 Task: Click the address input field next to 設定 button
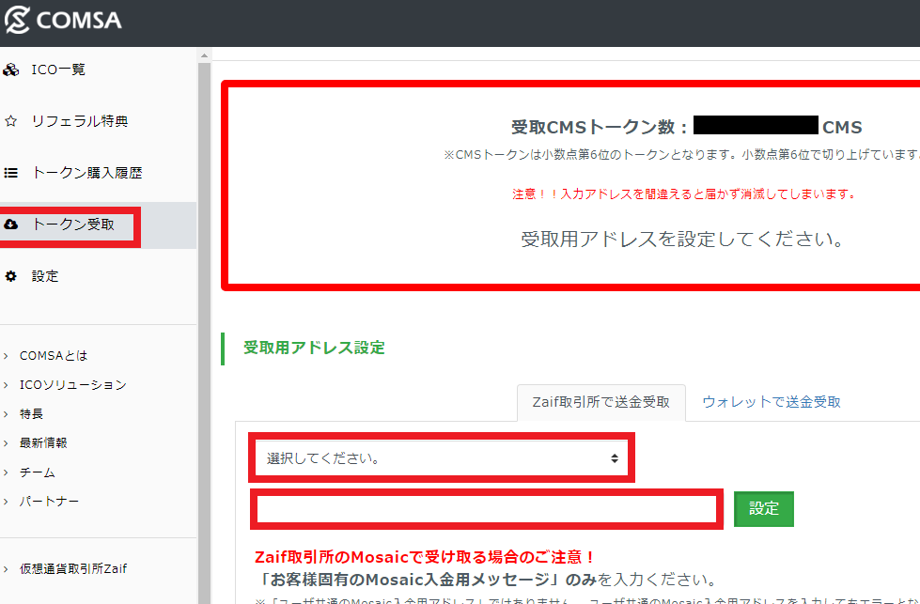(487, 509)
